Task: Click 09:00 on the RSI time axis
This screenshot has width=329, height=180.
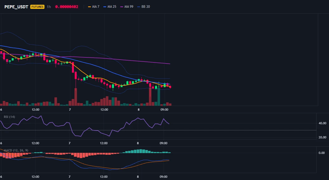Action: 163,143
